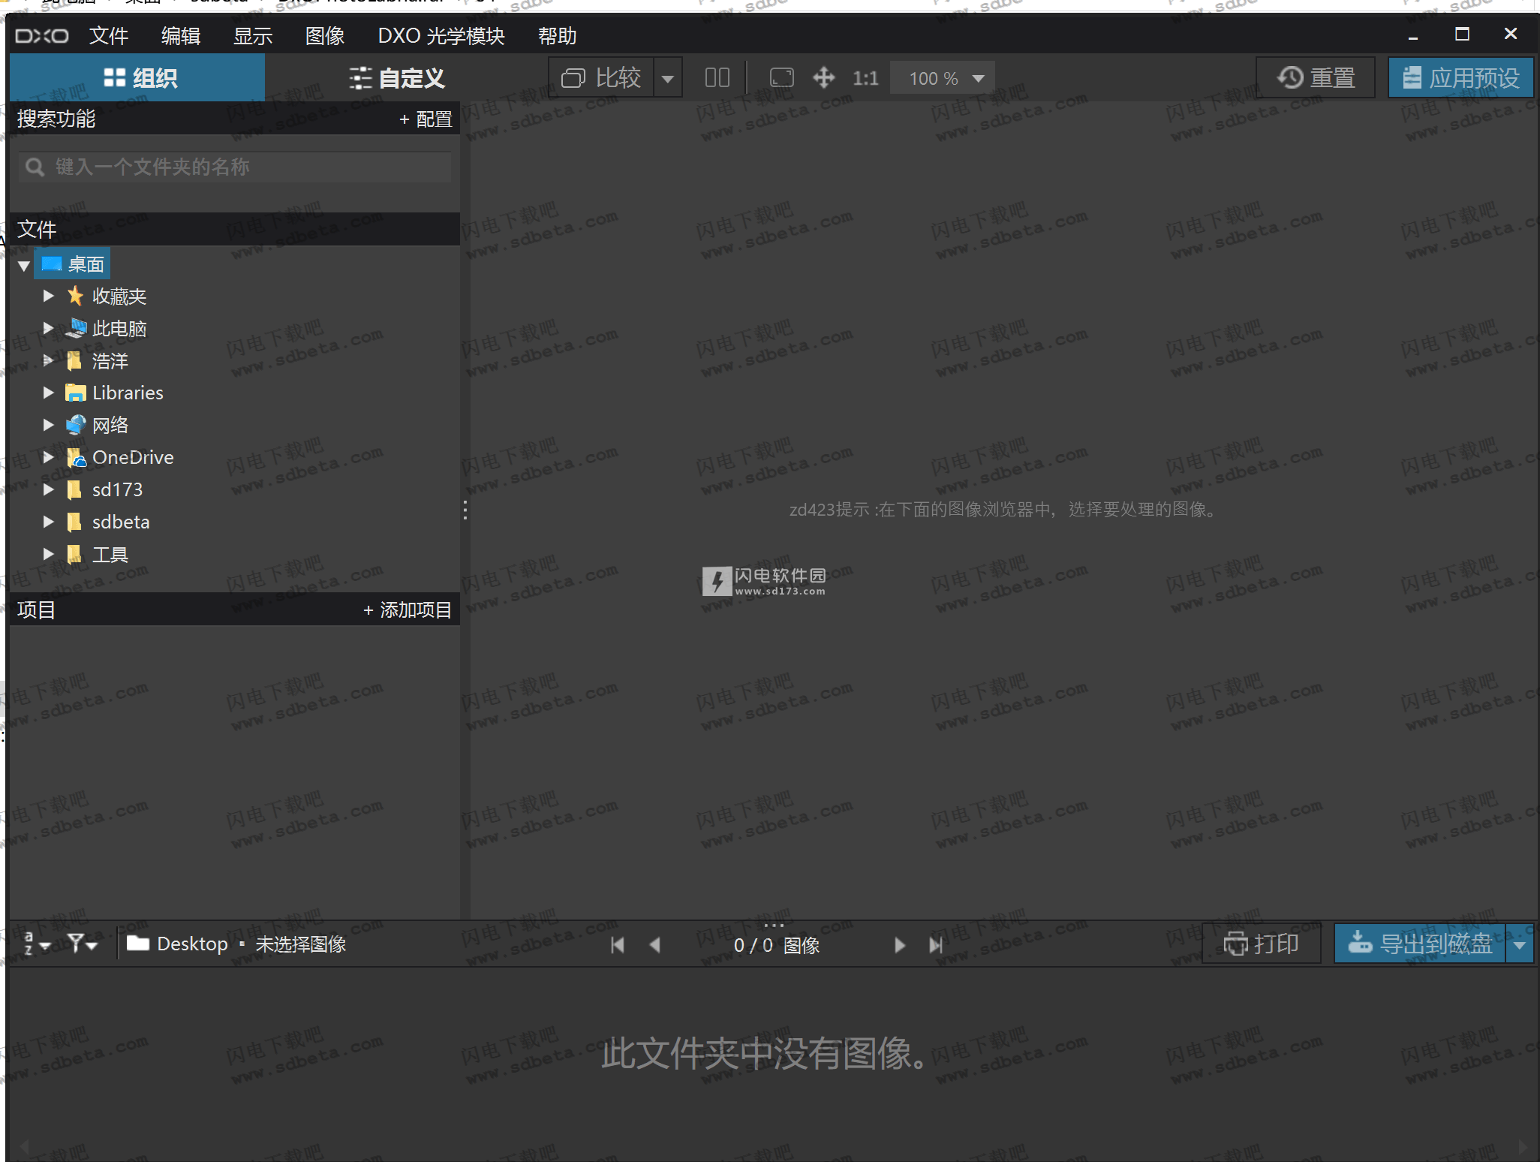Click + 配置 in search panel

(x=426, y=119)
